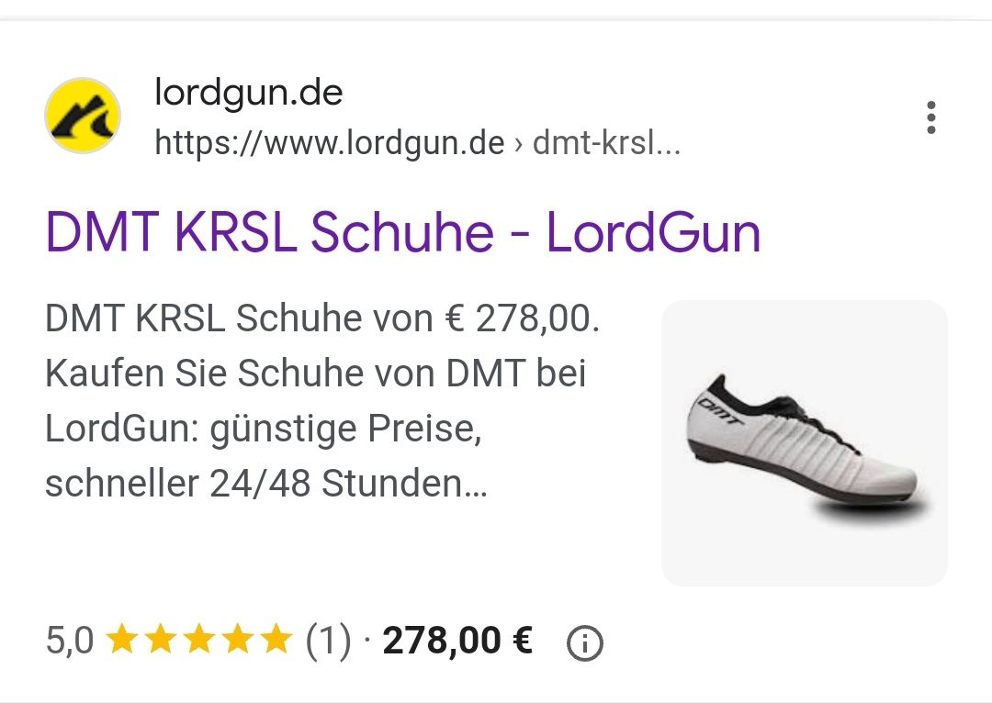992x703 pixels.
Task: Click the snippet line mentioning € 278,00
Action: (322, 318)
